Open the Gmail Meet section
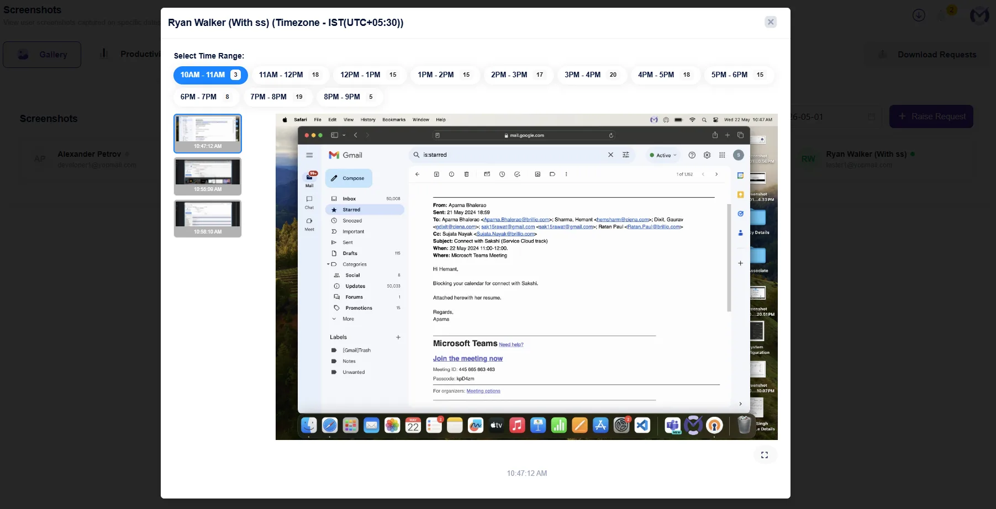The width and height of the screenshot is (996, 509). (x=309, y=224)
